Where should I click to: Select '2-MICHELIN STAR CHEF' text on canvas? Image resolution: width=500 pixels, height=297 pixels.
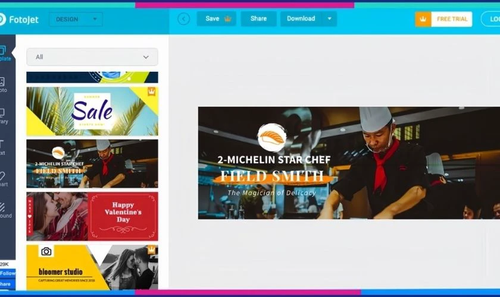coord(274,159)
